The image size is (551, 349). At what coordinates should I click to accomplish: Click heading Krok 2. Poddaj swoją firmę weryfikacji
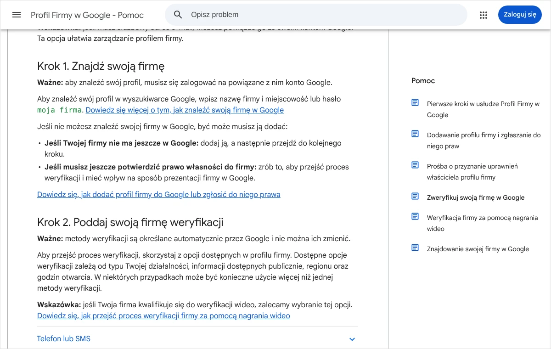click(x=130, y=223)
